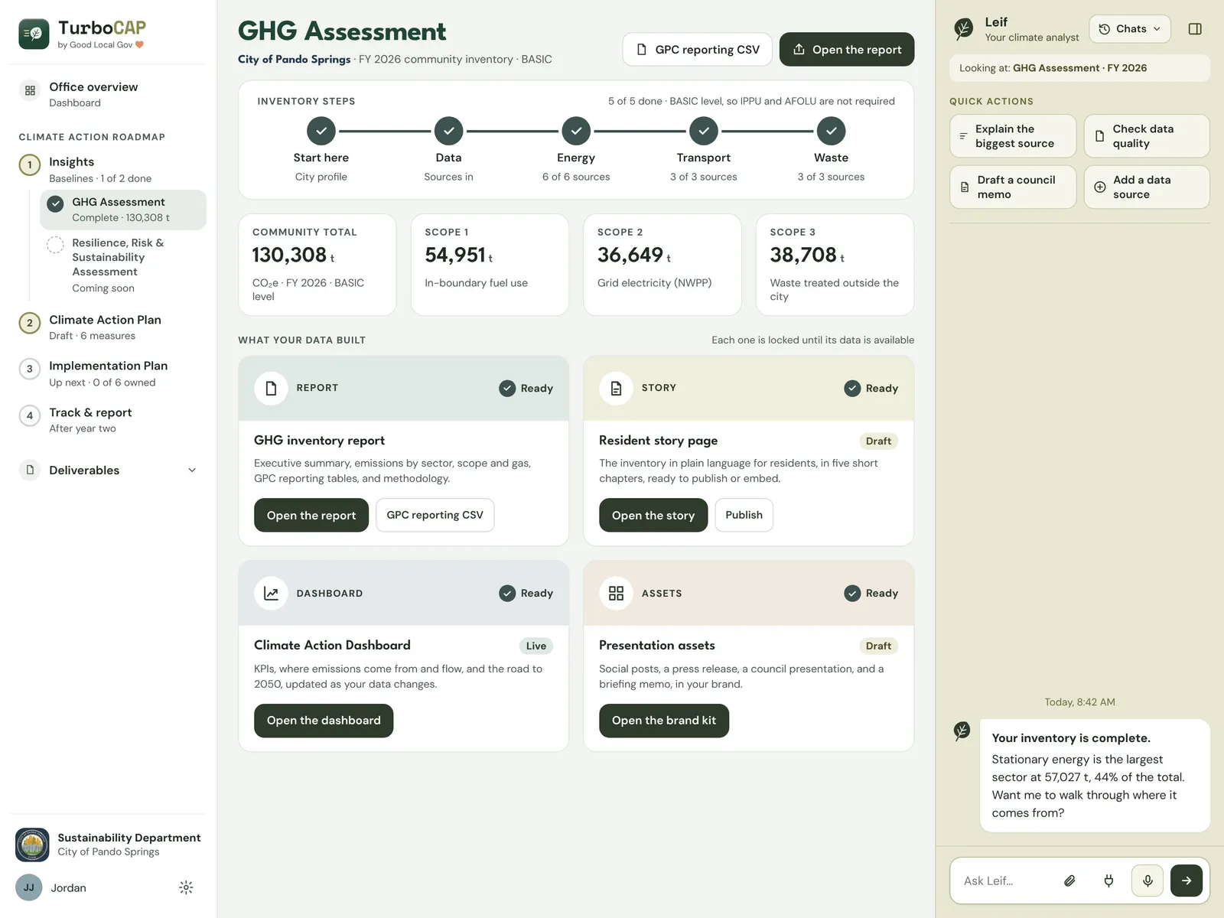Open the Chats dropdown
The image size is (1224, 918).
[1130, 29]
